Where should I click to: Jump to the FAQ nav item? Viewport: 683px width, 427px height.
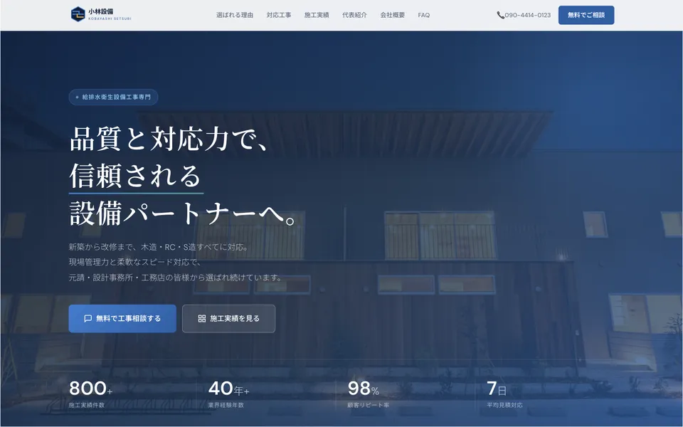click(x=424, y=15)
